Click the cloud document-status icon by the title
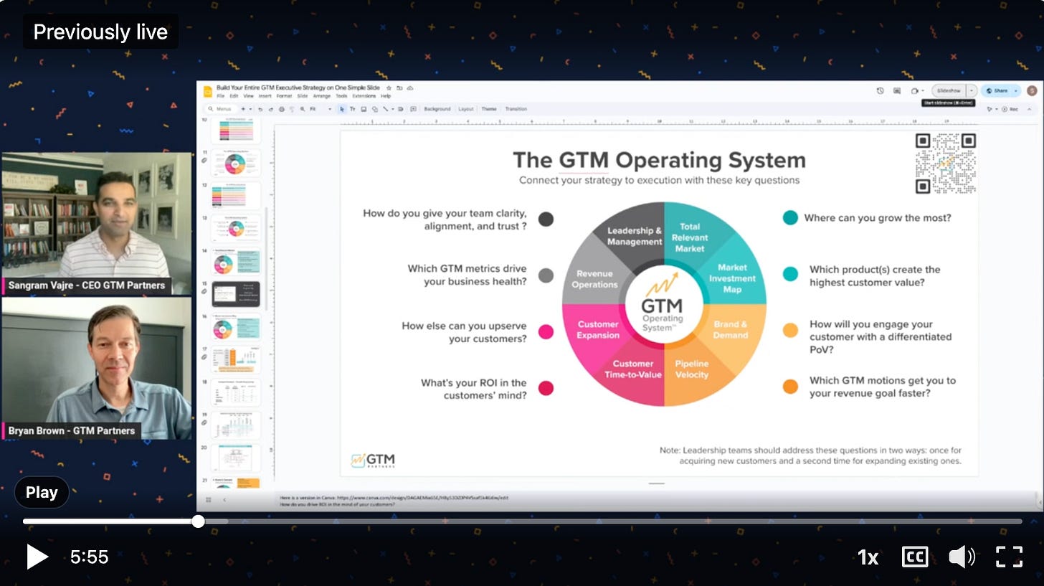 coord(410,88)
